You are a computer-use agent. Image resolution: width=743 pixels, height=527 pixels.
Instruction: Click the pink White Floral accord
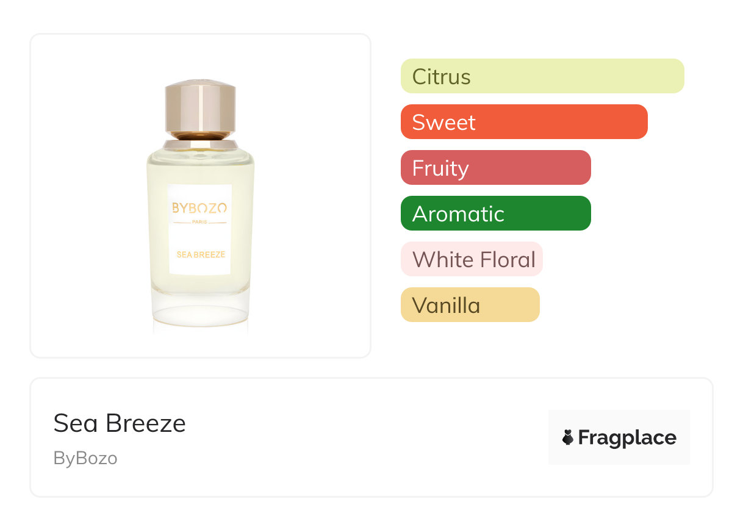click(x=472, y=259)
